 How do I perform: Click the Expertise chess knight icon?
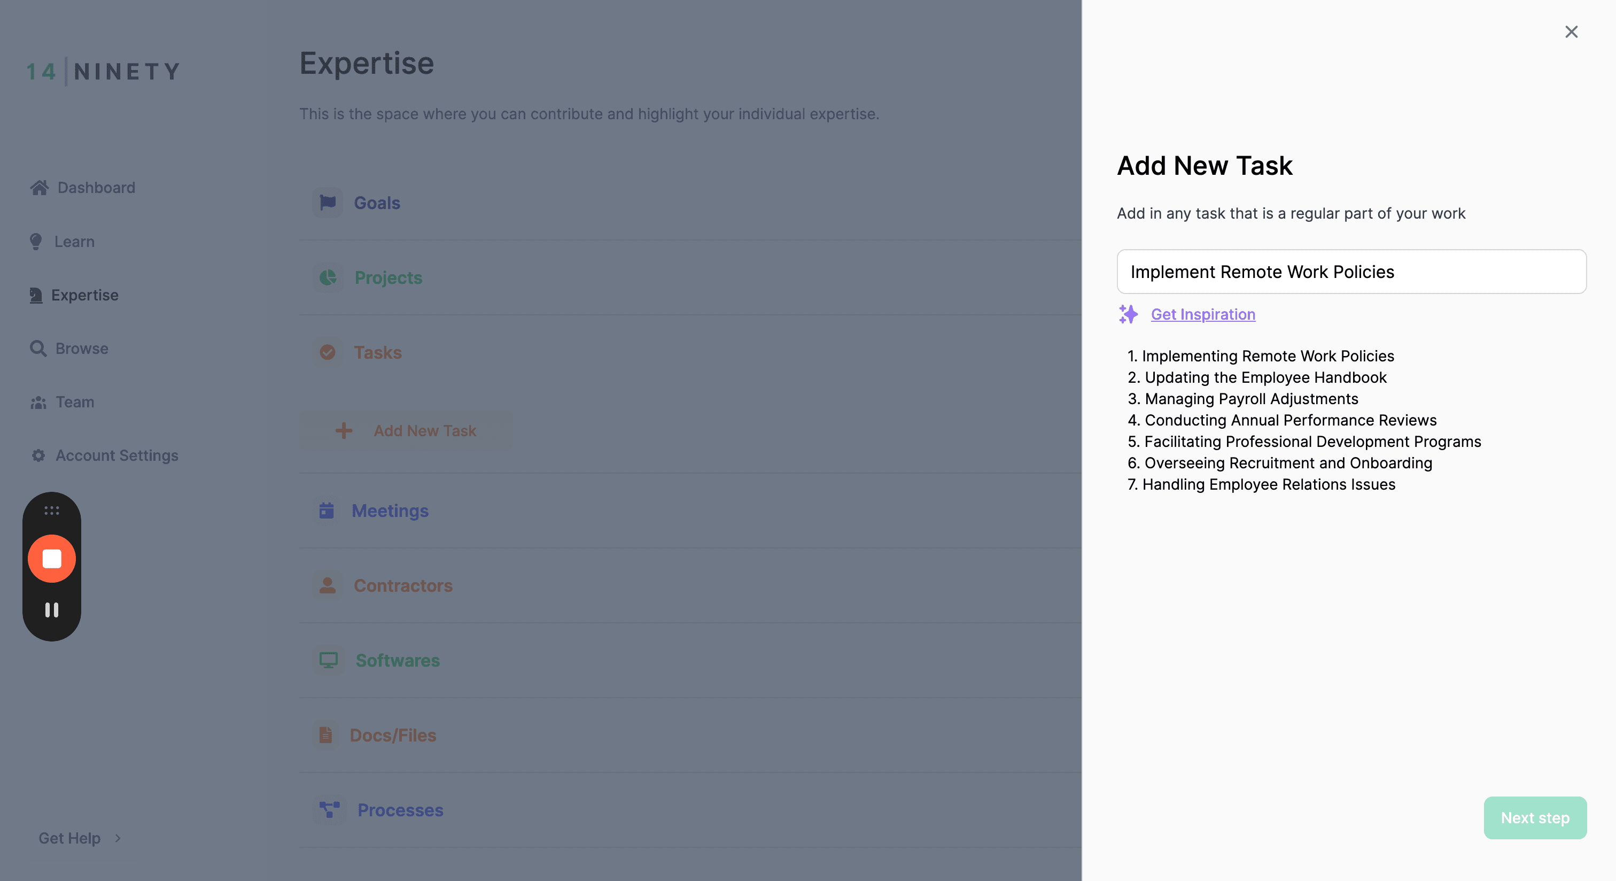[x=36, y=295]
